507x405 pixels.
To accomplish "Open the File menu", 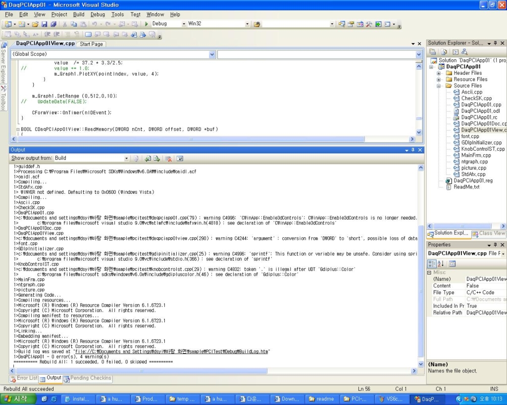I will click(x=9, y=14).
